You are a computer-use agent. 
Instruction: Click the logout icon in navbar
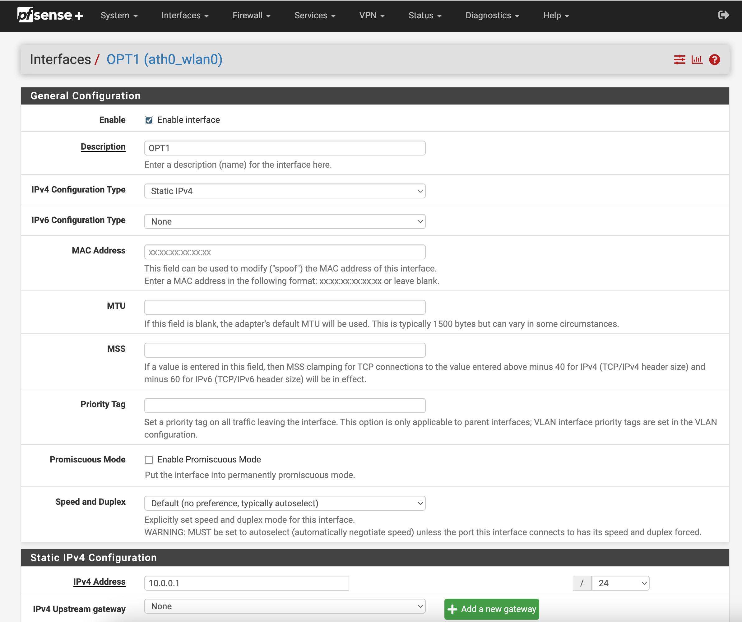[723, 15]
